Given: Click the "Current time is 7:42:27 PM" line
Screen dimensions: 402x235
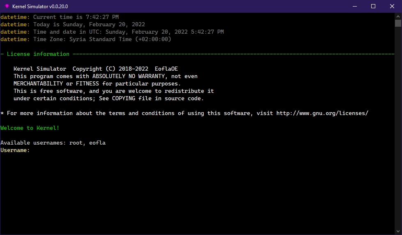Looking at the screenshot, I should click(x=76, y=17).
